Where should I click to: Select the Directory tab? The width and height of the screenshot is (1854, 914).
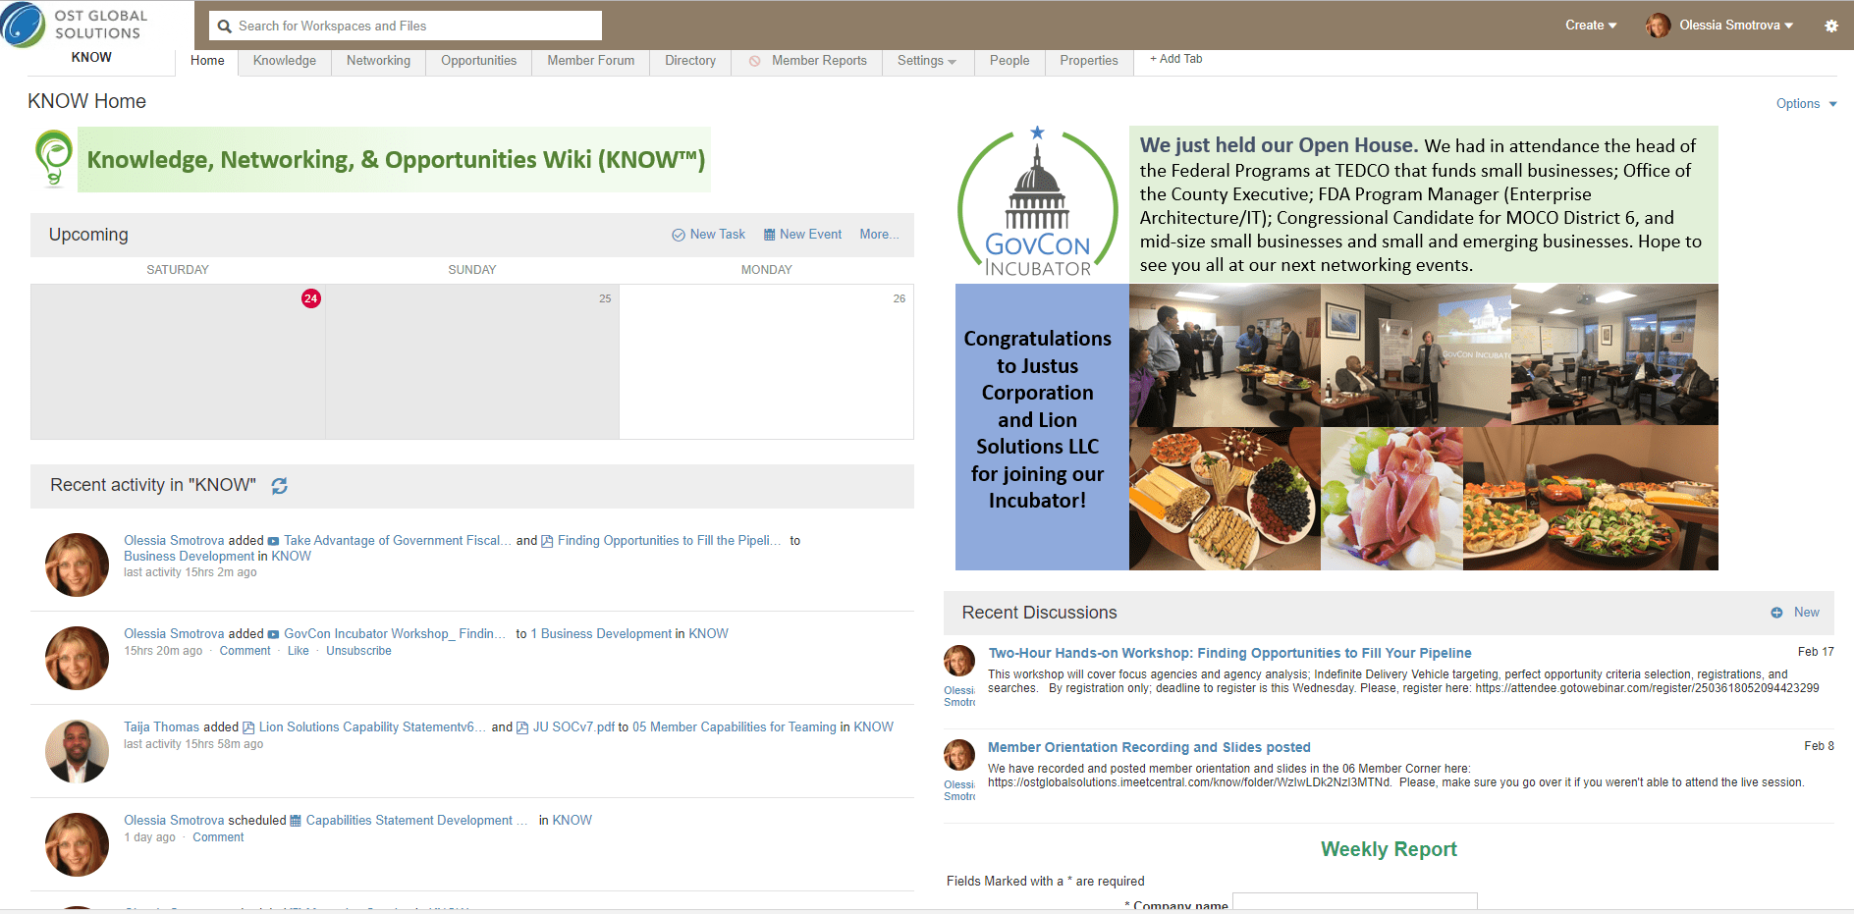click(x=690, y=61)
